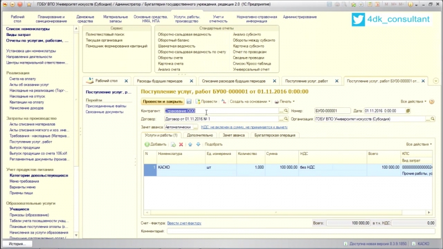The height and width of the screenshot is (249, 443).
Task: Click the save (floppy disk) icon in document toolbar
Action: click(189, 102)
